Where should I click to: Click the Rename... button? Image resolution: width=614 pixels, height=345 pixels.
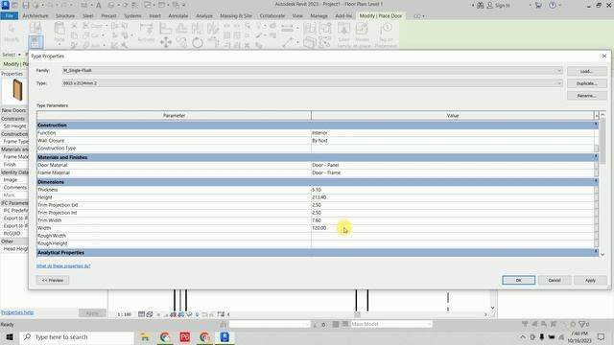[586, 96]
